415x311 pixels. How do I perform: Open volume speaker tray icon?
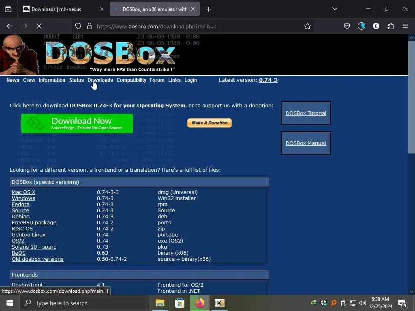(x=363, y=303)
